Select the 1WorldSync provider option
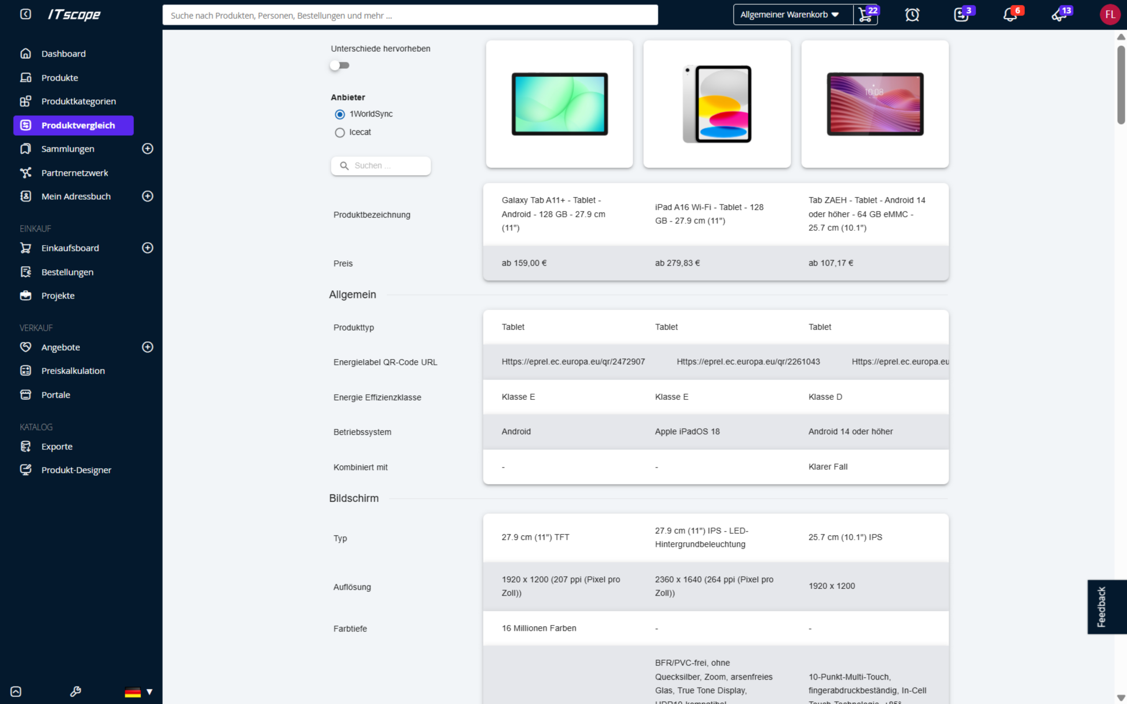This screenshot has height=704, width=1127. pyautogui.click(x=340, y=114)
